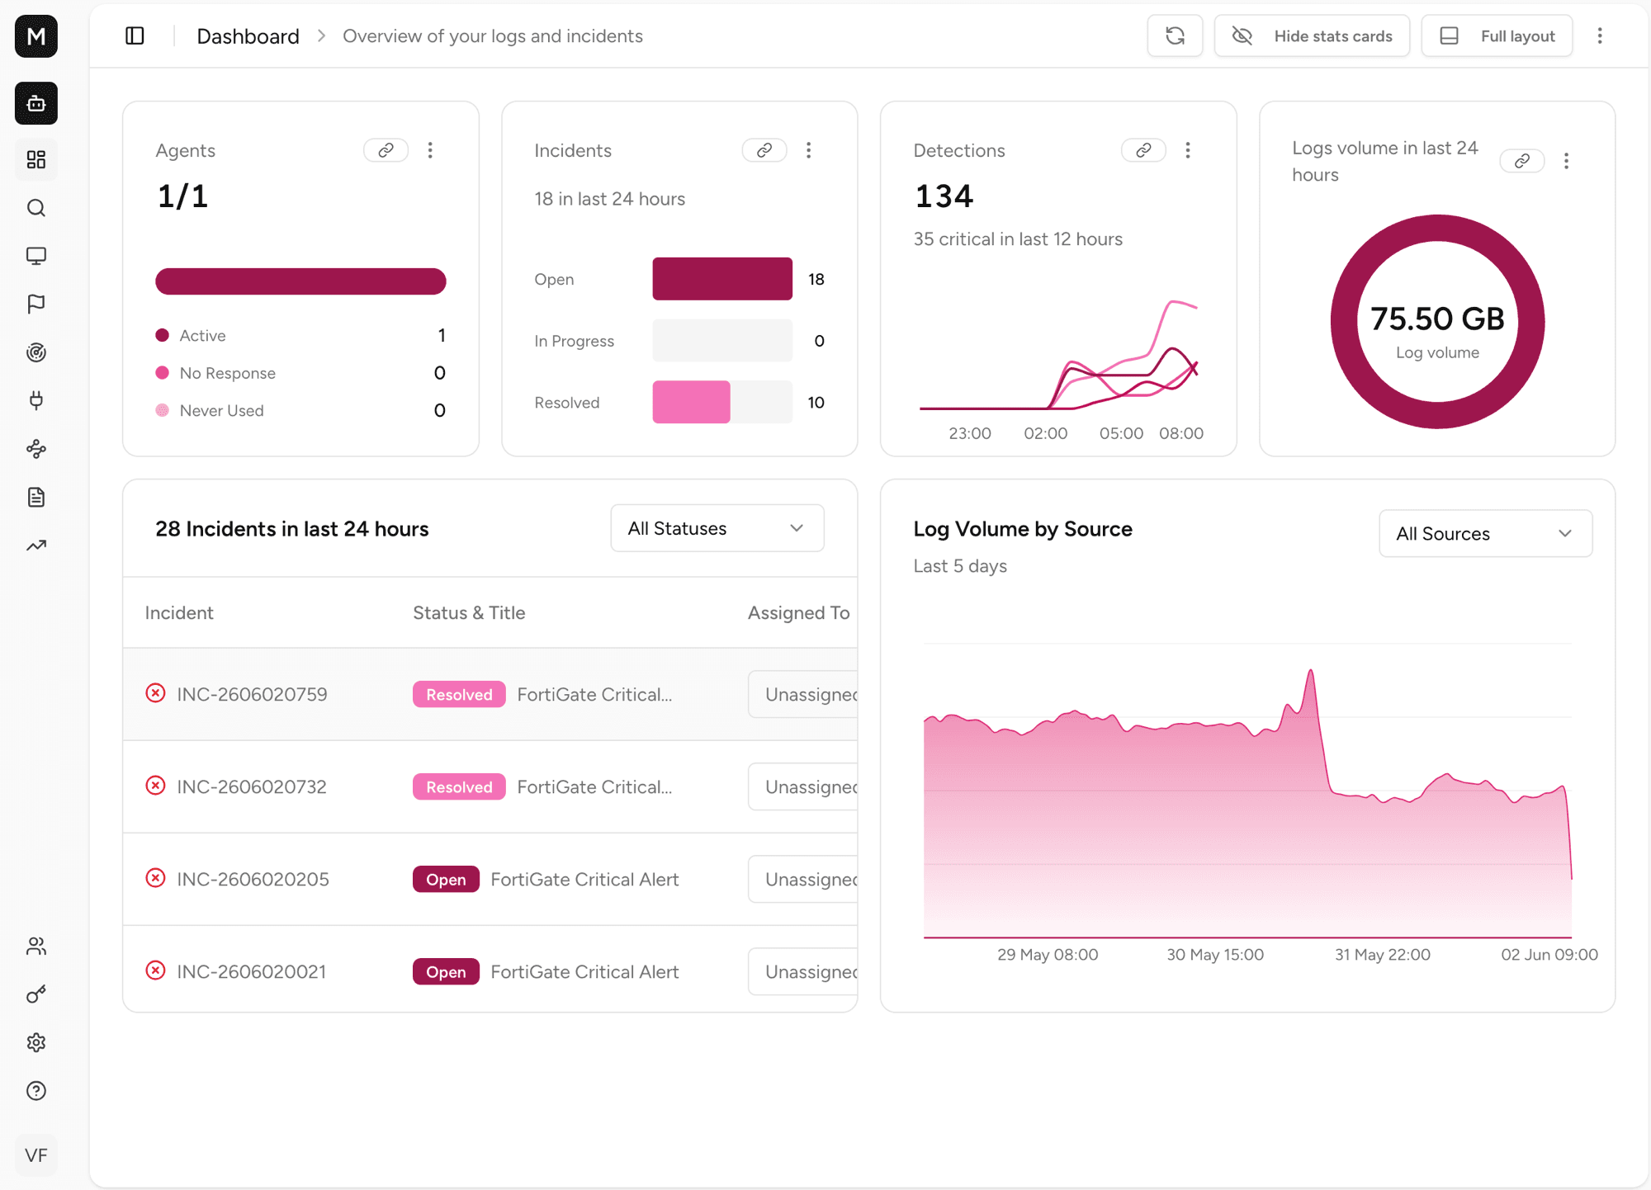1651x1190 pixels.
Task: Open the search magnifier icon in sidebar
Action: click(36, 208)
